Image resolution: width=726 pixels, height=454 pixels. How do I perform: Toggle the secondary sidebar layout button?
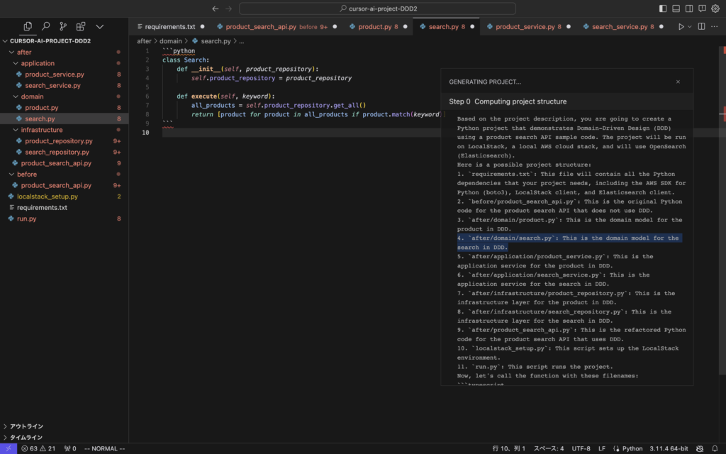(689, 9)
